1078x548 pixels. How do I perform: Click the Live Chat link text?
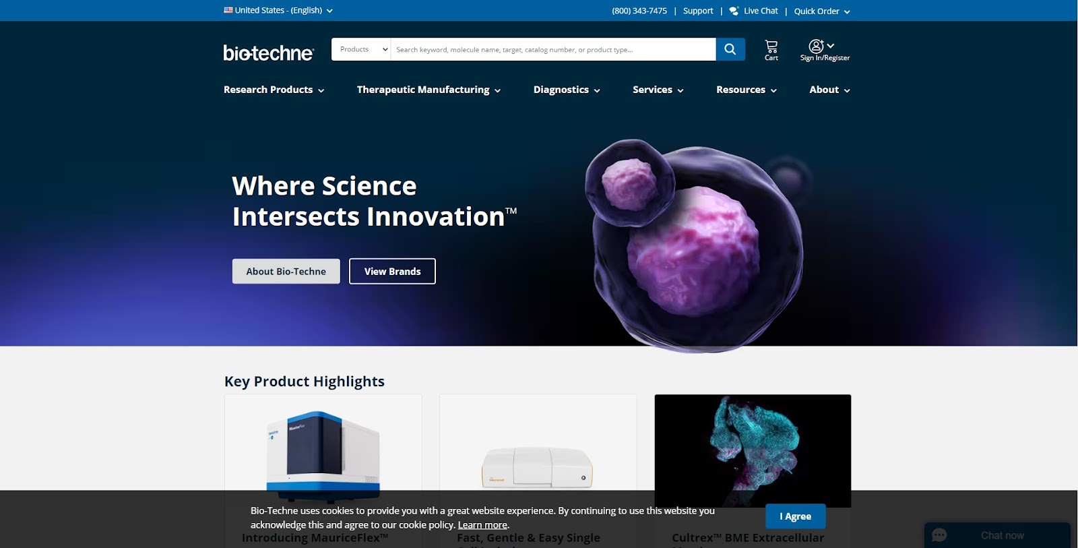tap(761, 11)
